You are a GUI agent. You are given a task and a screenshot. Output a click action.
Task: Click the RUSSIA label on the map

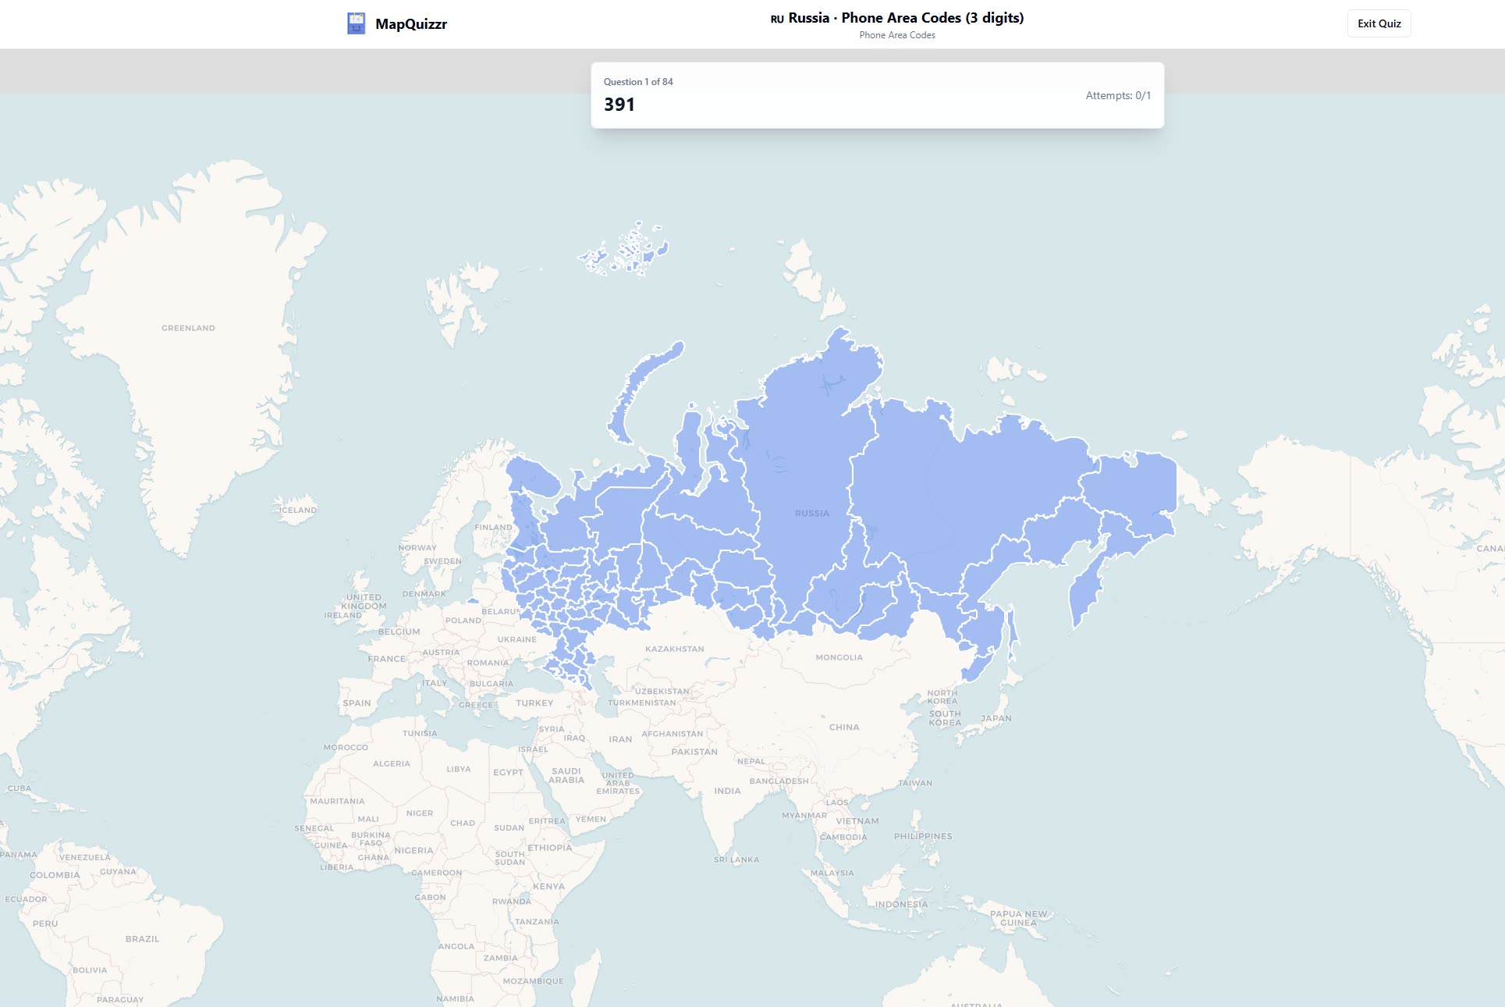click(x=811, y=513)
